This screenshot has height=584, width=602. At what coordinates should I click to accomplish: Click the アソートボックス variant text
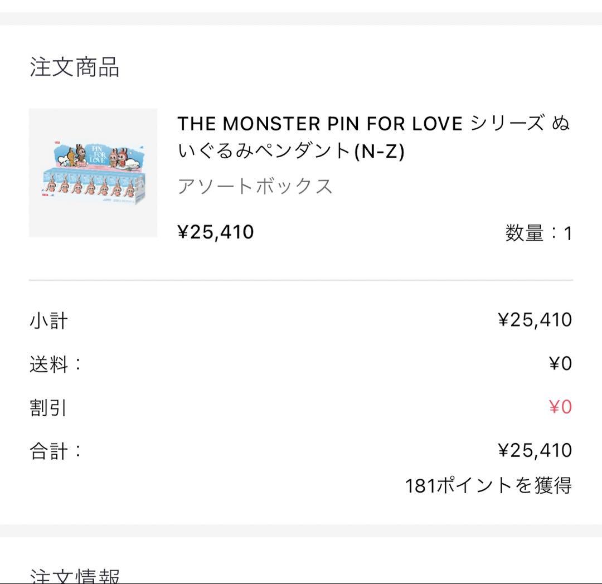coord(255,186)
